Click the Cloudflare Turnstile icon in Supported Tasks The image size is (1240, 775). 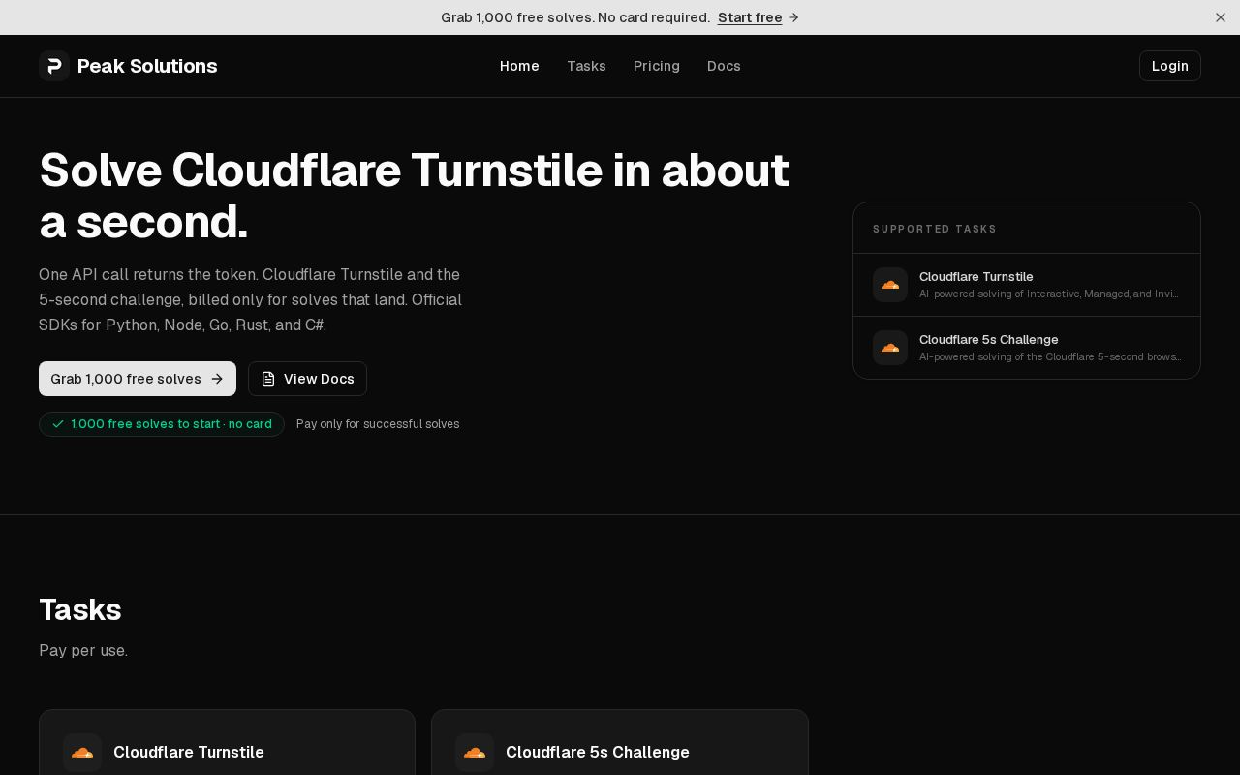(x=890, y=285)
